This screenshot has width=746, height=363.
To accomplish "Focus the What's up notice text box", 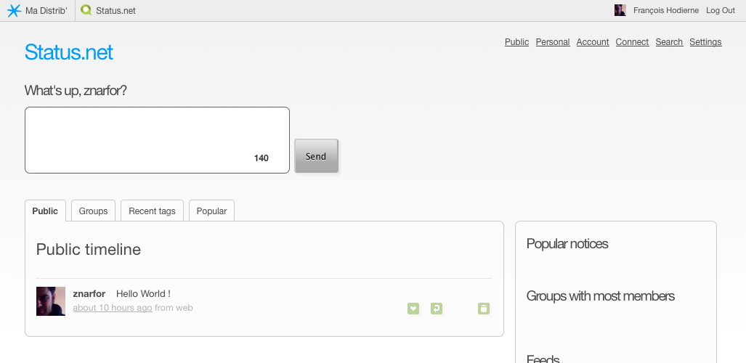I will coord(157,139).
